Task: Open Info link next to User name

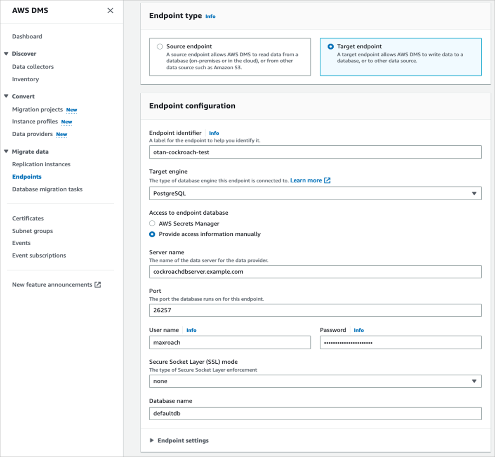Action: [191, 330]
